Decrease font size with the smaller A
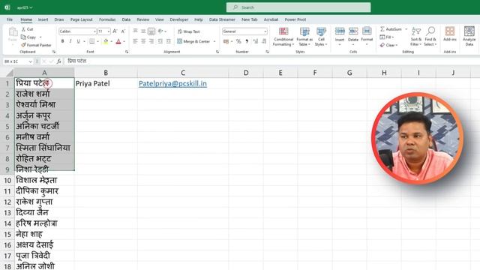 pos(123,31)
